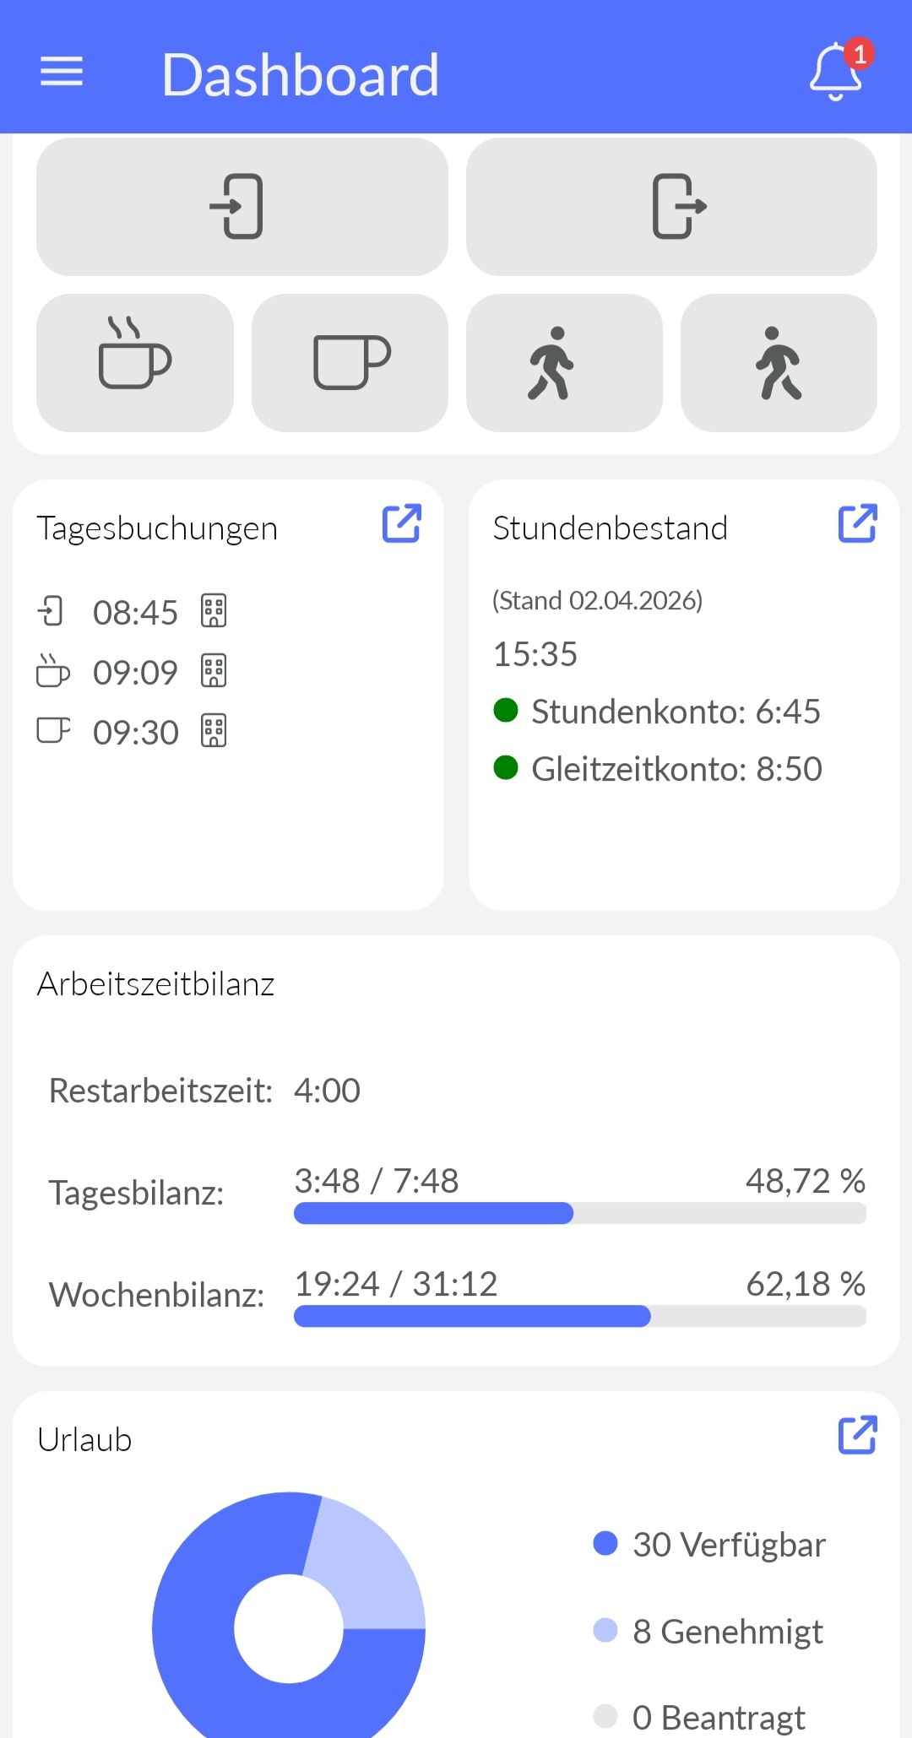The image size is (912, 1738).
Task: Click building icon next to 09:30
Action: pos(214,731)
